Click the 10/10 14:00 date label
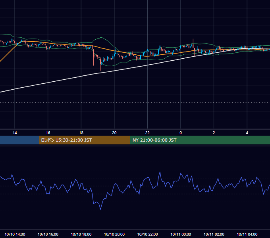This screenshot has width=270, height=238. [x=15, y=234]
